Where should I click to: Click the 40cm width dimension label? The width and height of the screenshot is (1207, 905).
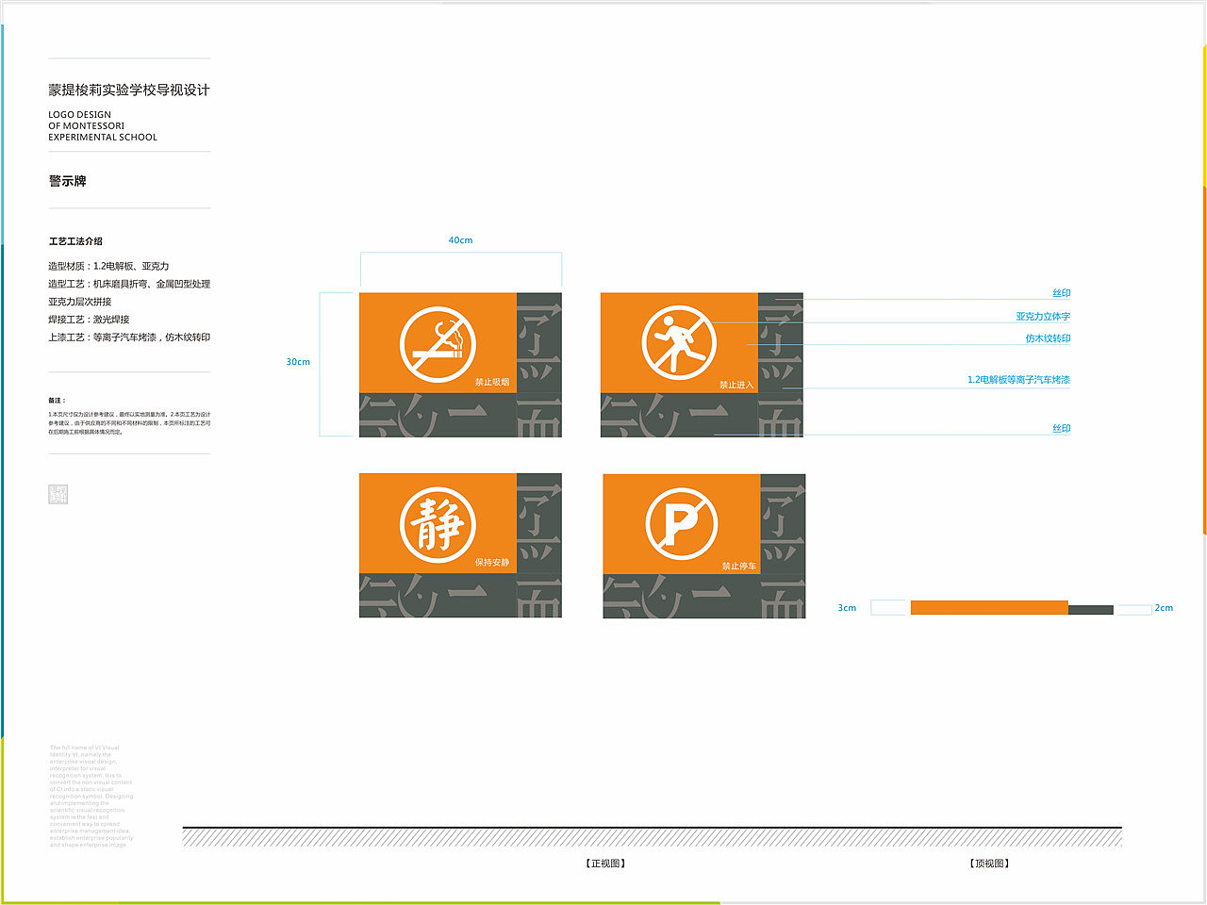click(460, 240)
